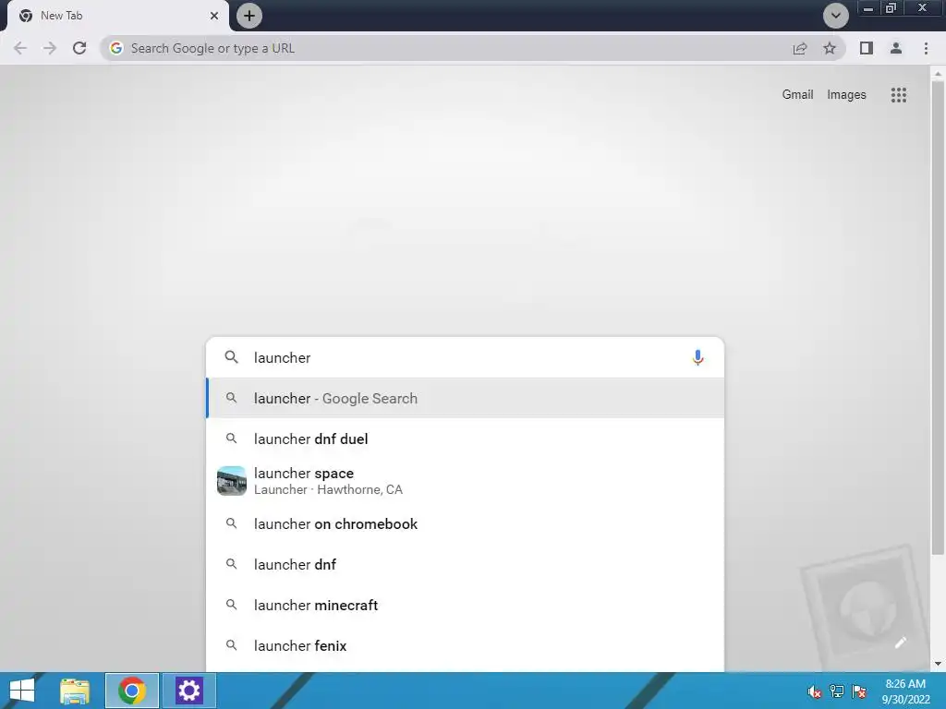This screenshot has height=709, width=946.
Task: Toggle the side panel icon
Action: [867, 48]
